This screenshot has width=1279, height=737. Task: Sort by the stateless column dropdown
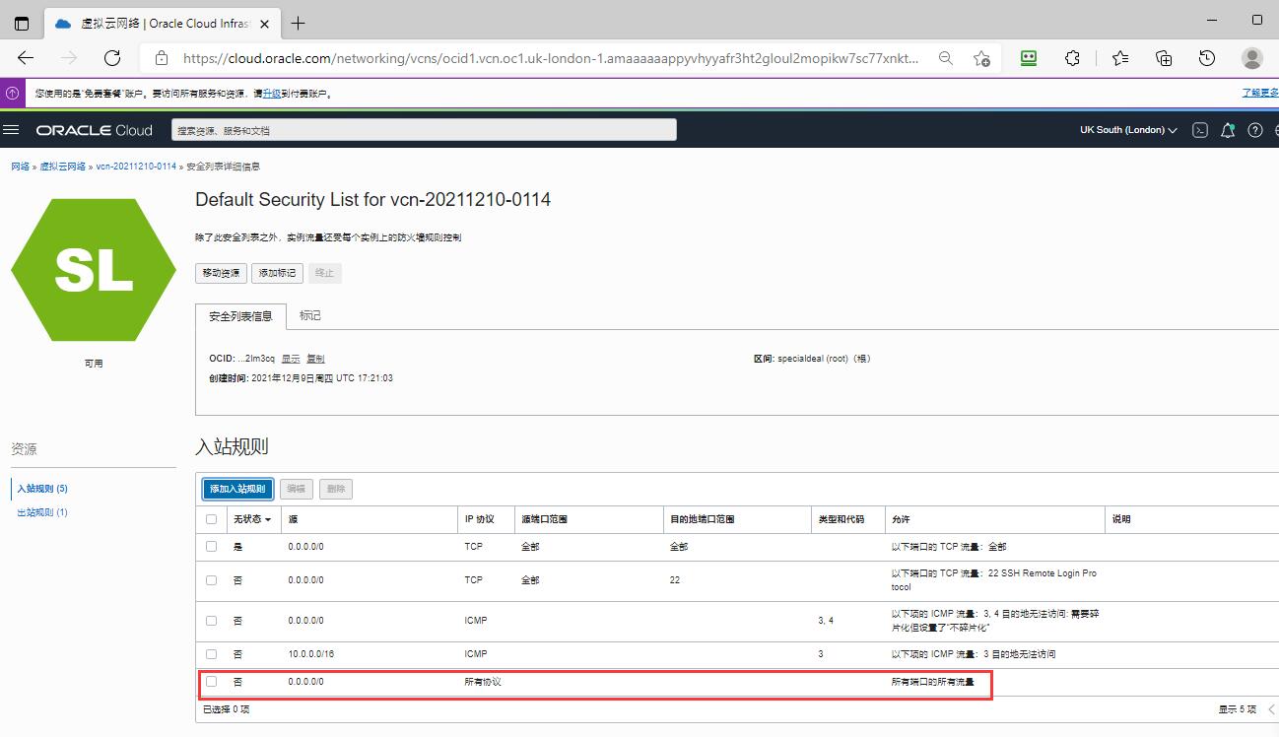coord(252,519)
